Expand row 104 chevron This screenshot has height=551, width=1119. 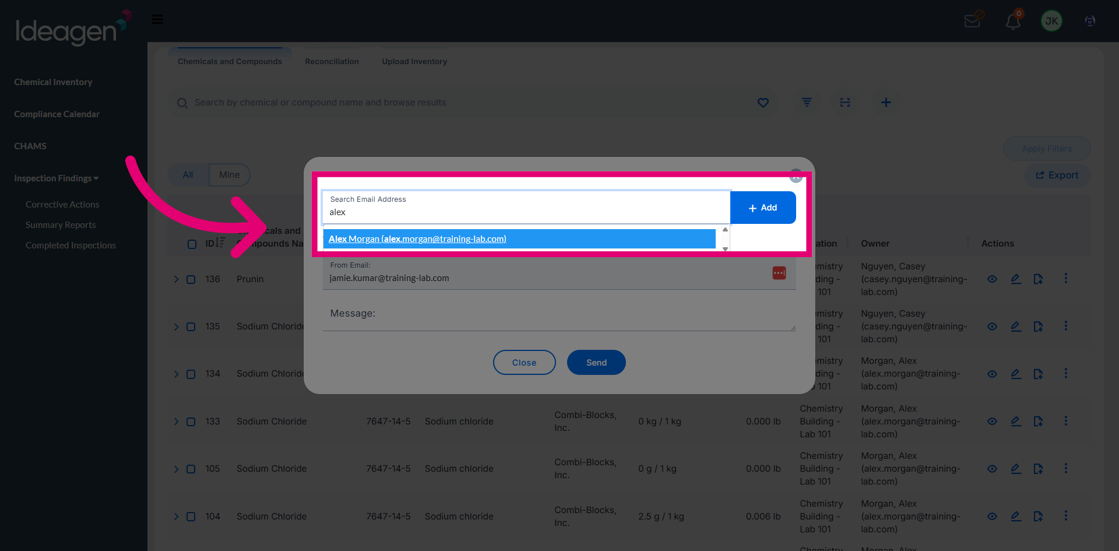click(176, 517)
